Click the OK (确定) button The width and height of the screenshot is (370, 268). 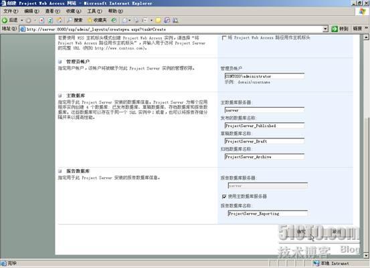tap(301, 232)
